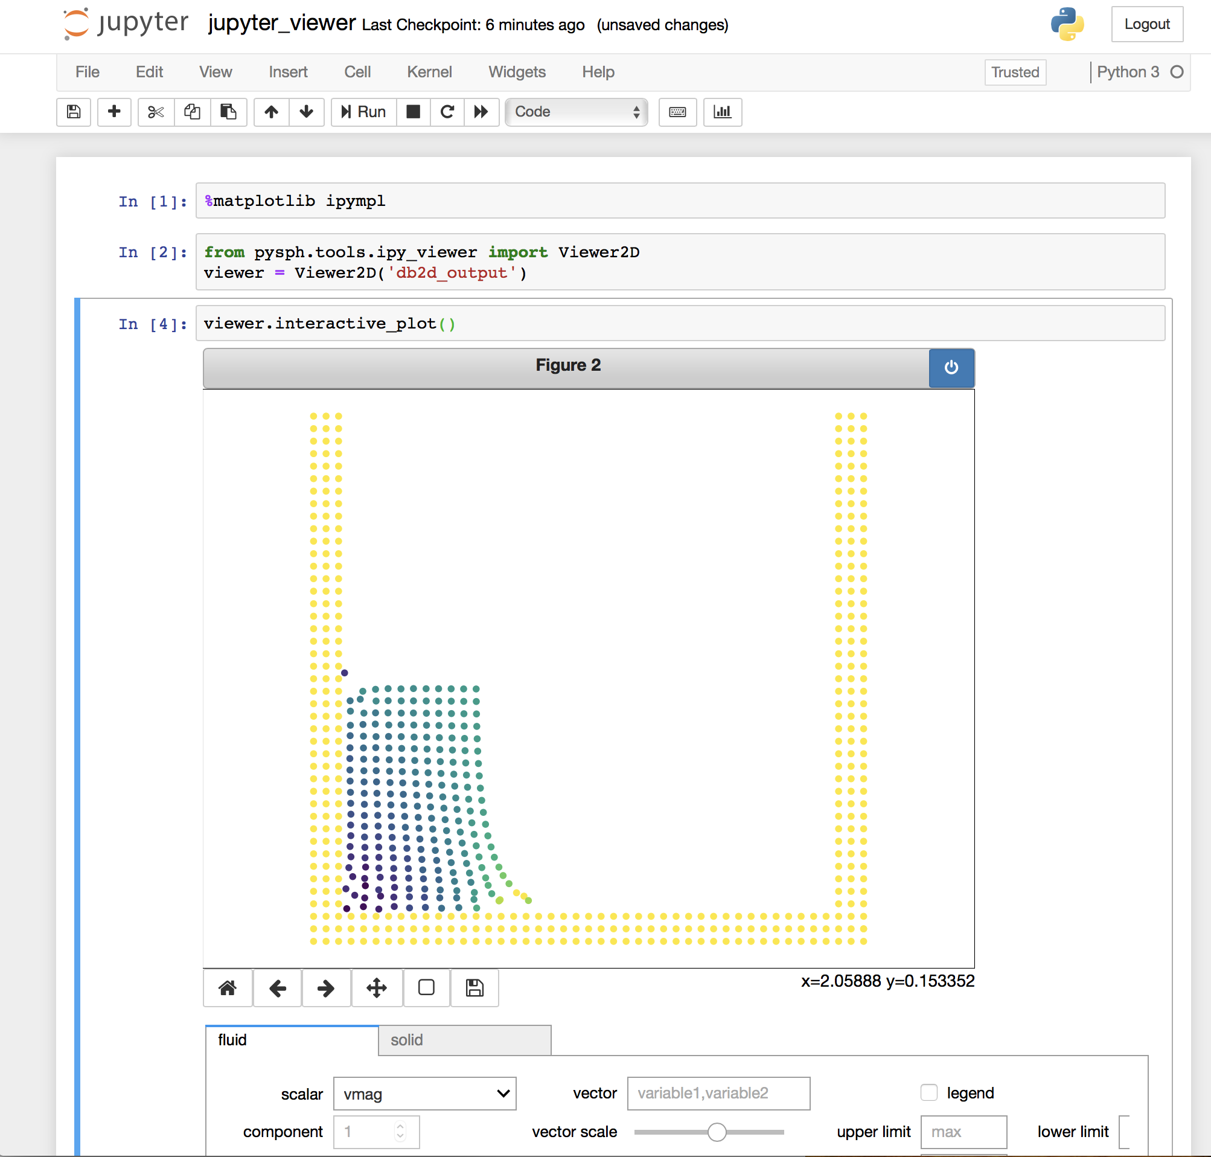Click the lower limit input field

click(x=1123, y=1132)
